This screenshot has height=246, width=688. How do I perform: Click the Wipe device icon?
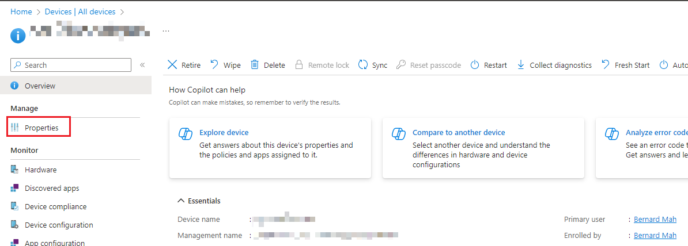pyautogui.click(x=214, y=65)
